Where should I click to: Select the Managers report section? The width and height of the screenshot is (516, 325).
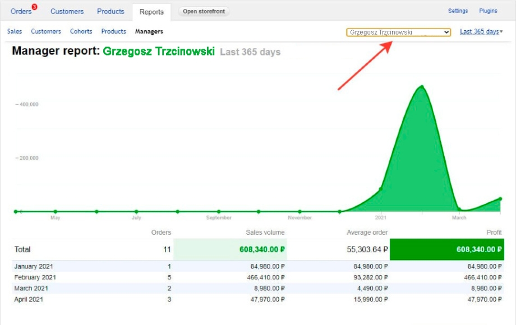(x=149, y=31)
